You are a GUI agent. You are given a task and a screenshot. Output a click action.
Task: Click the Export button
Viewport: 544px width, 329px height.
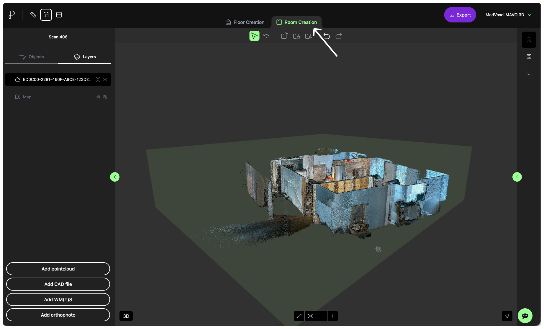click(460, 15)
